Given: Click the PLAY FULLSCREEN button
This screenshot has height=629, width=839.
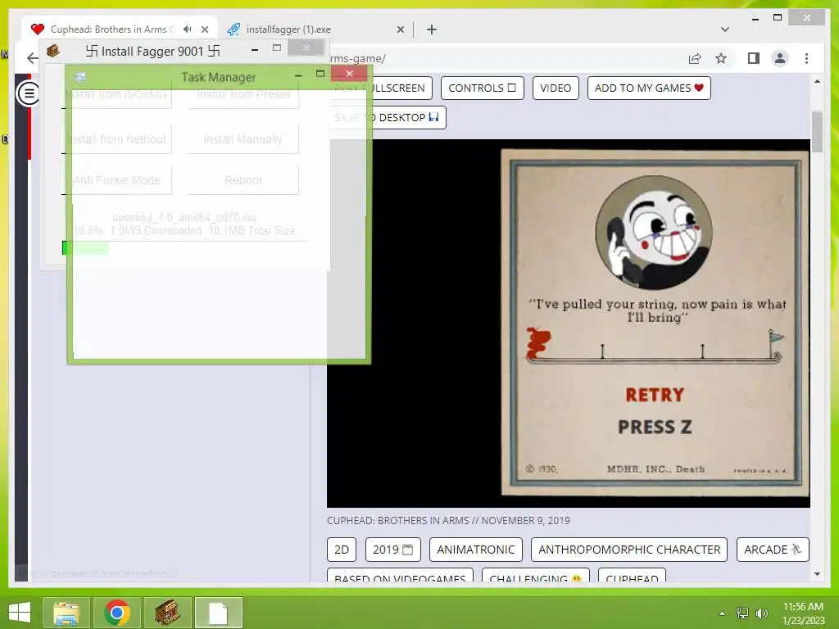Looking at the screenshot, I should pos(380,88).
